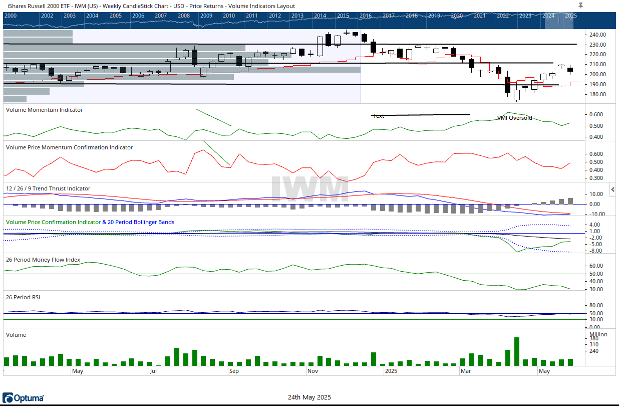Click the pin icon at top right
Screen dimensions: 619x406
tap(580, 5)
